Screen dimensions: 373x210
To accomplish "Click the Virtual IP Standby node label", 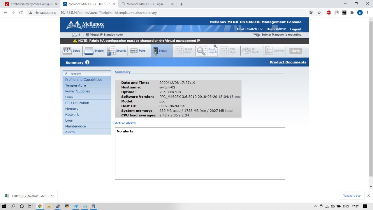I will [x=106, y=35].
